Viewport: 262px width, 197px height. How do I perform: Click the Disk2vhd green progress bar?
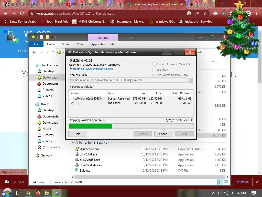tap(90, 126)
